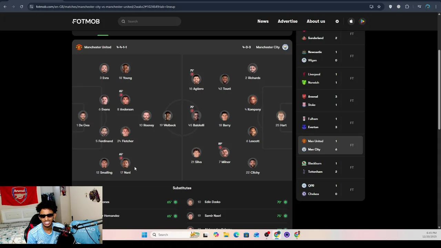Click the name label 7 Milner
441x248 pixels.
[225, 162]
